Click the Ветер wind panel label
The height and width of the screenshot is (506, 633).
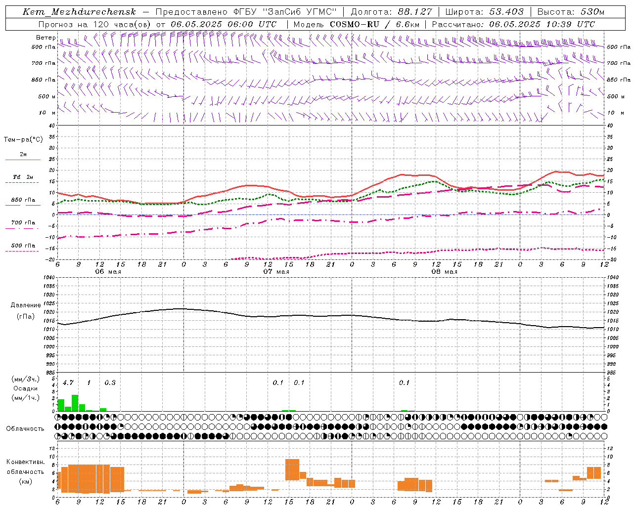pos(45,38)
